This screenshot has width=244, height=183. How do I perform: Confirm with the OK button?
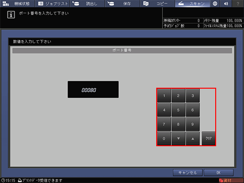point(219,173)
